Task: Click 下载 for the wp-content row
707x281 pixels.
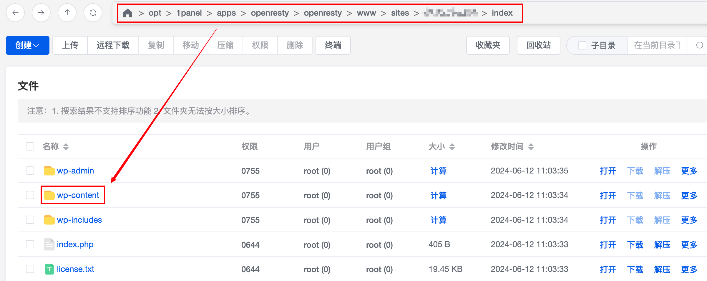Action: [635, 195]
